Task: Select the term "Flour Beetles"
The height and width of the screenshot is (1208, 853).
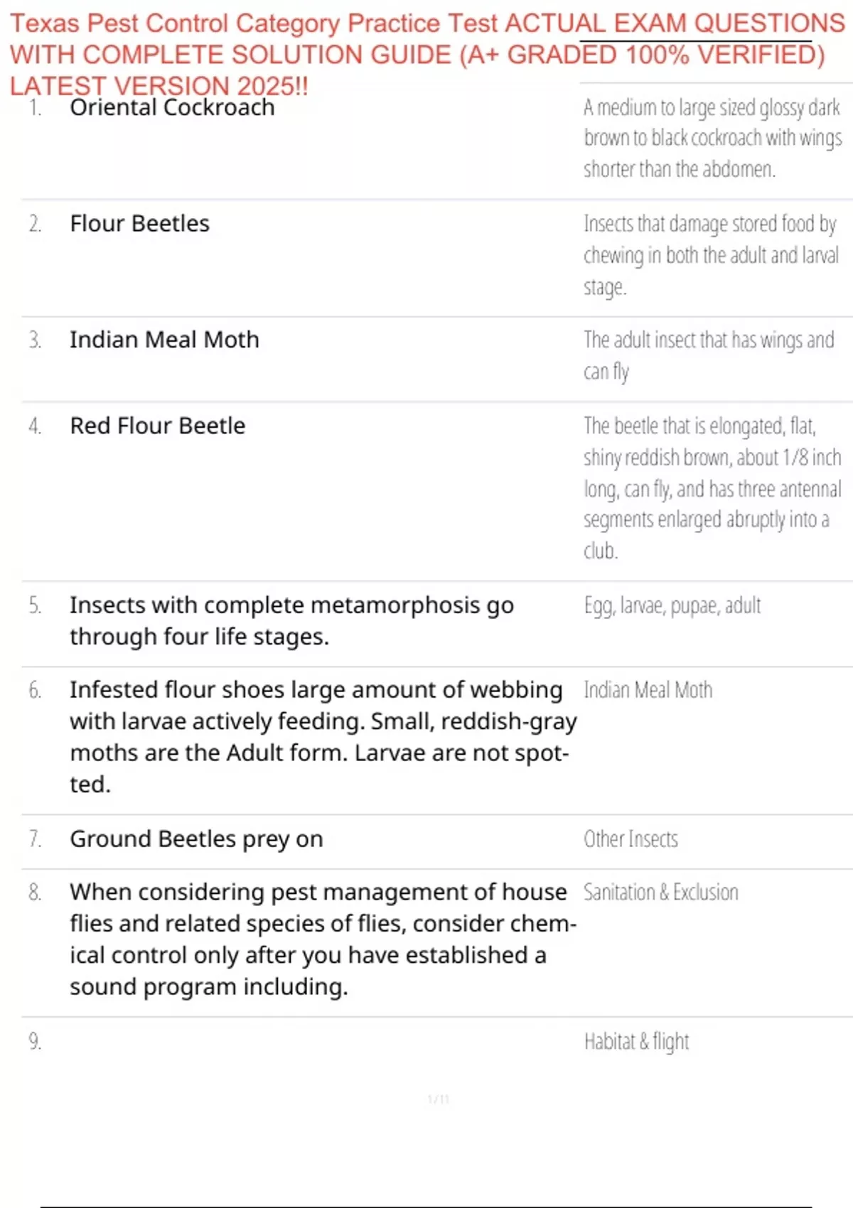Action: coord(139,224)
